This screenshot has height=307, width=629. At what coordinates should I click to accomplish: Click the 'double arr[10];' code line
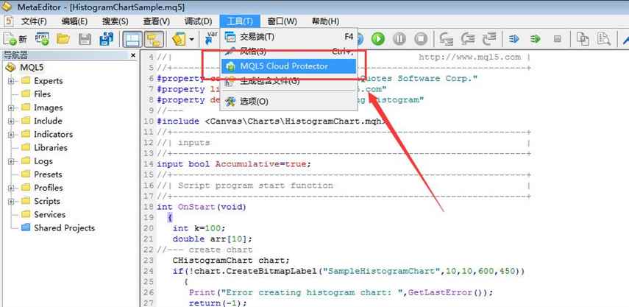(212, 239)
